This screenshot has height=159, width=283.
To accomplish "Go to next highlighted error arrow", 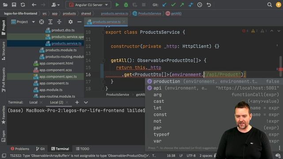I will tap(279, 31).
